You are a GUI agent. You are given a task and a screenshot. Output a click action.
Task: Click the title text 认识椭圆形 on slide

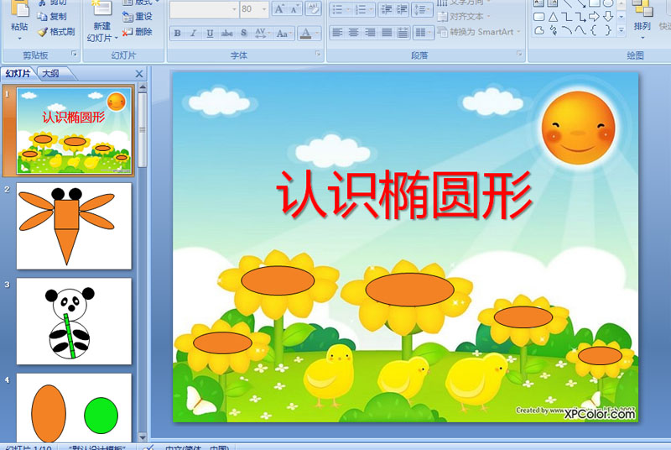(x=404, y=194)
